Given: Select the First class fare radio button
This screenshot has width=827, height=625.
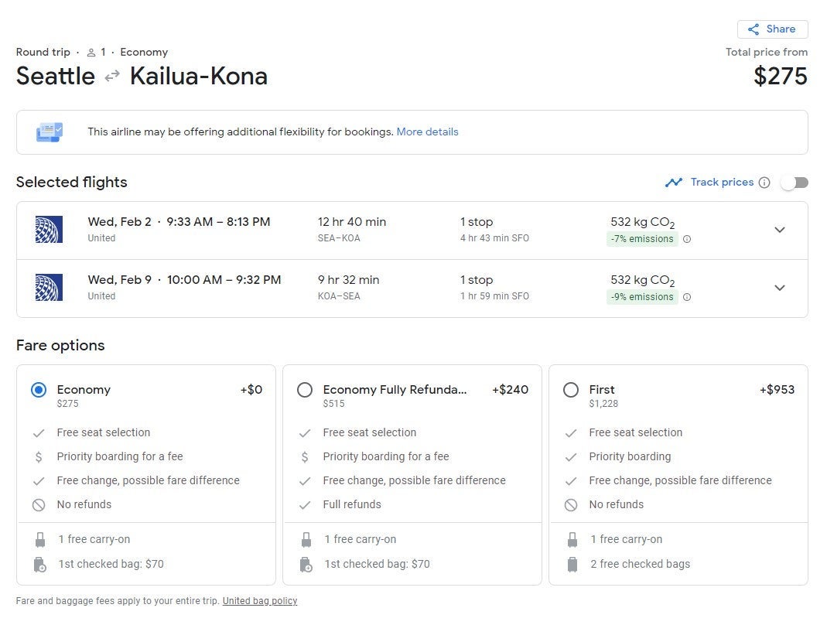Looking at the screenshot, I should click(x=571, y=390).
